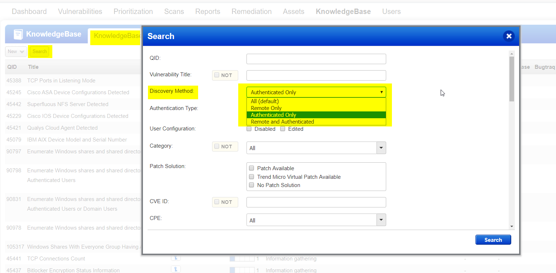556x273 pixels.
Task: Click the blue Search button in the dialog
Action: 493,240
